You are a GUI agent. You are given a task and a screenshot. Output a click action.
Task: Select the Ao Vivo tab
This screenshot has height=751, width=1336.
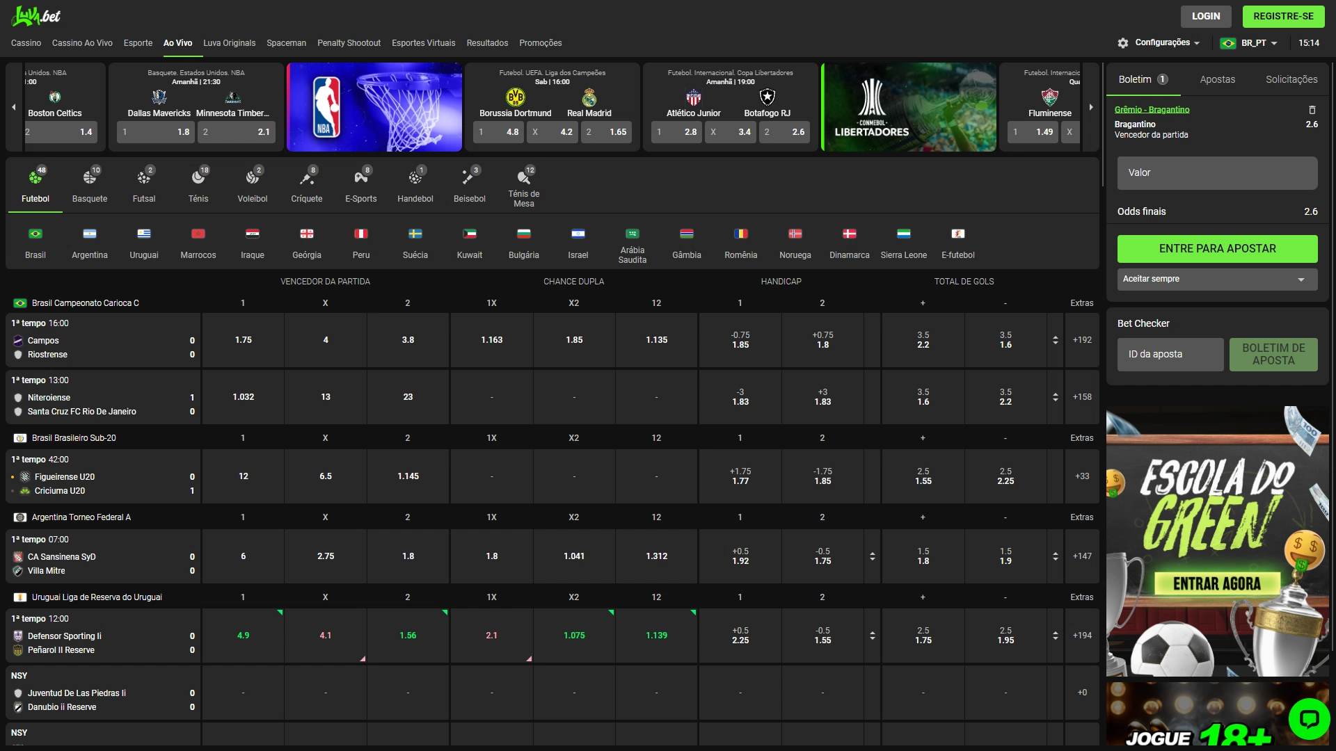pos(179,42)
